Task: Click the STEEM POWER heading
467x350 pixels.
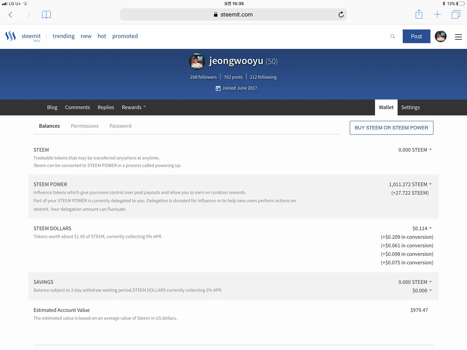Action: coord(50,184)
